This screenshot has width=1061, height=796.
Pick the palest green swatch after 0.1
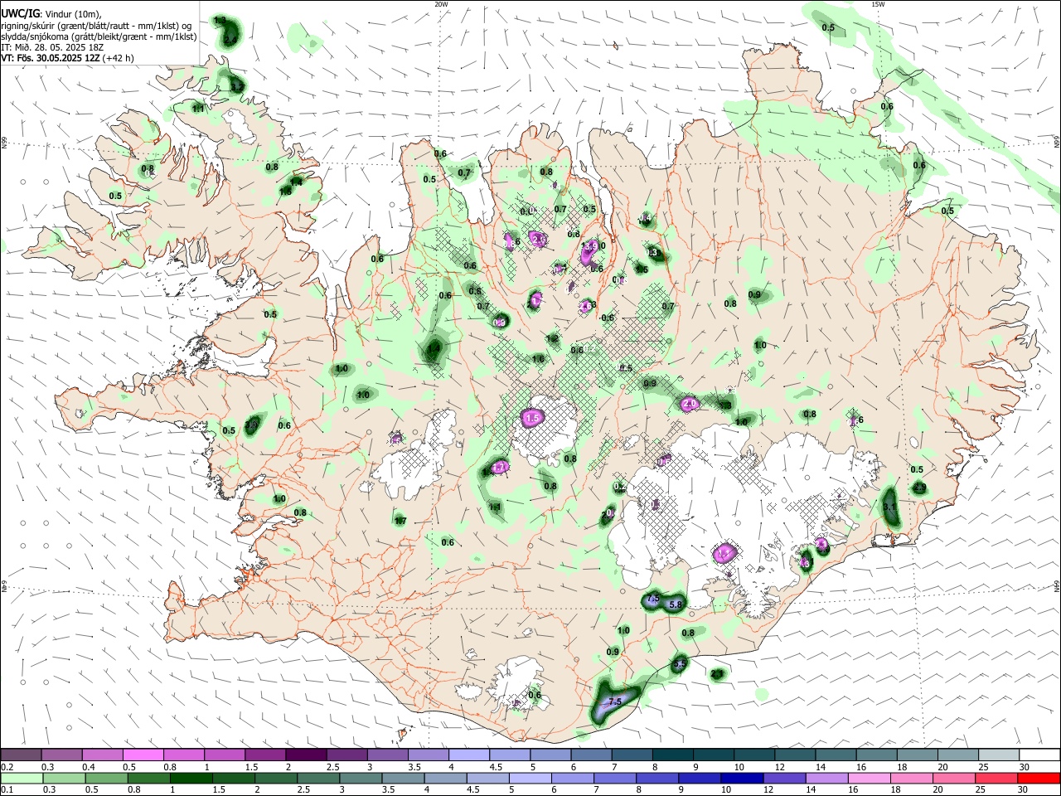22,778
